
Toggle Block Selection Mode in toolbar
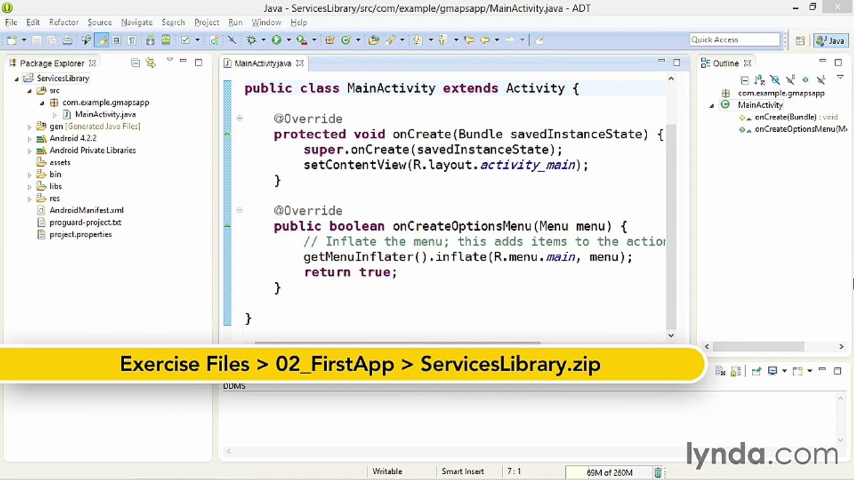tap(116, 40)
